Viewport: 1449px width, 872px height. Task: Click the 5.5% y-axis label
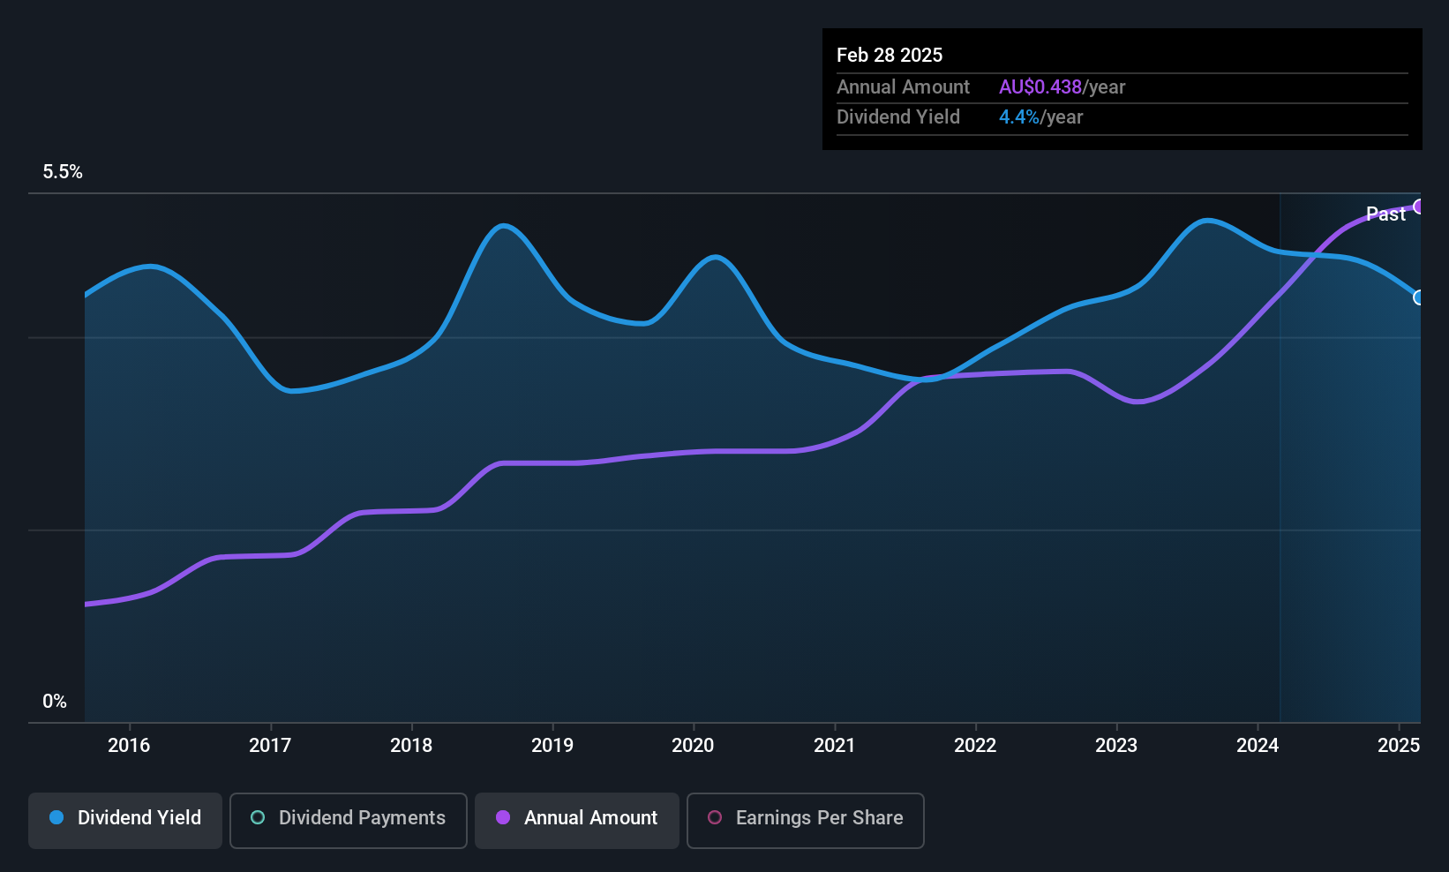click(x=63, y=172)
